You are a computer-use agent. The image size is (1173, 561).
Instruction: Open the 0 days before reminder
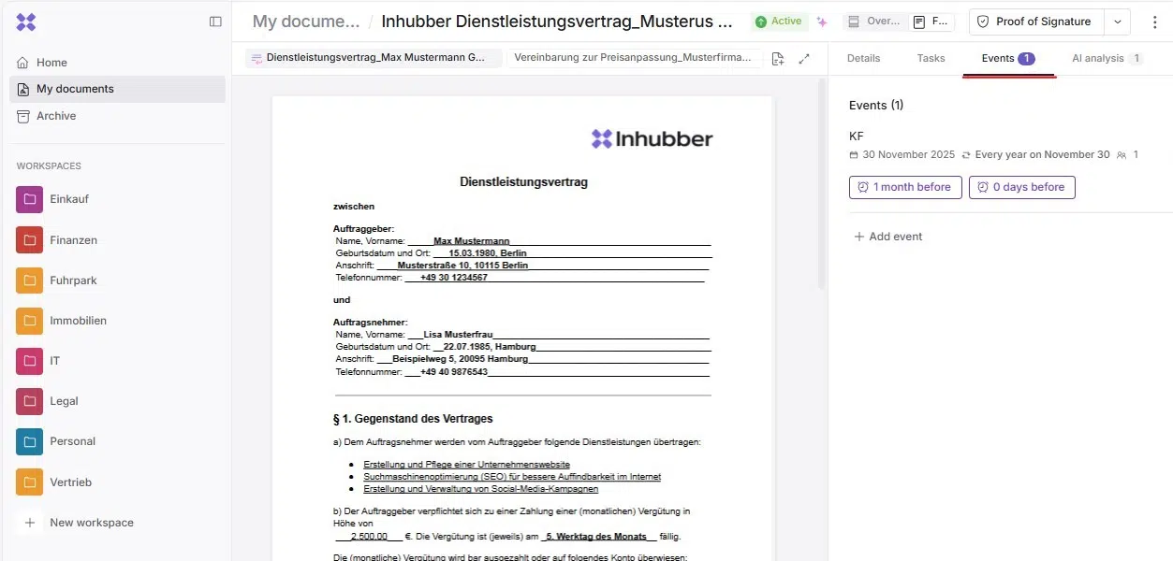1021,187
